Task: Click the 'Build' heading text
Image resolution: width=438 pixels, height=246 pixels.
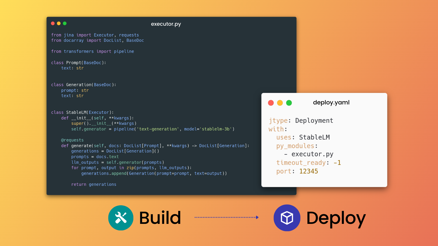Action: coord(160,218)
